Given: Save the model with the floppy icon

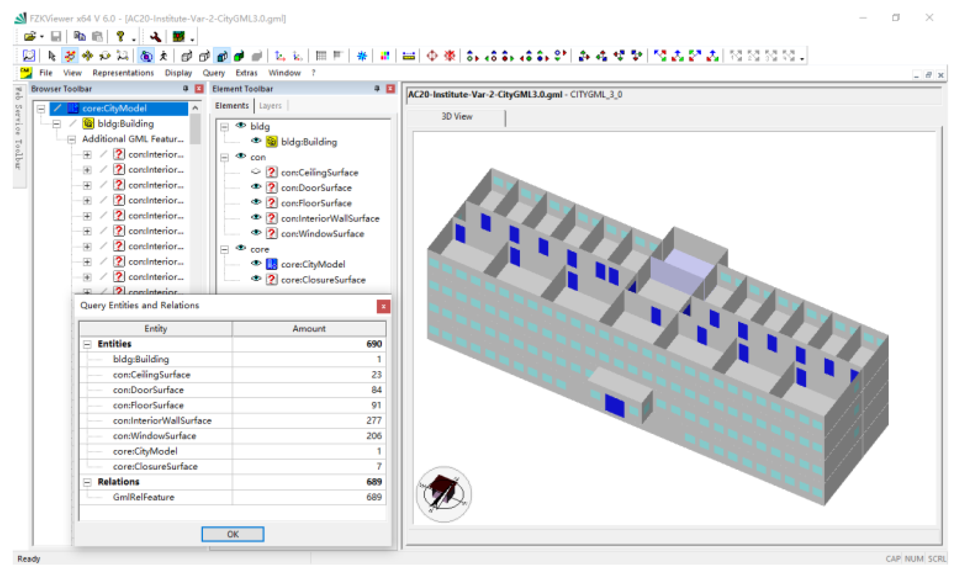Looking at the screenshot, I should 56,37.
